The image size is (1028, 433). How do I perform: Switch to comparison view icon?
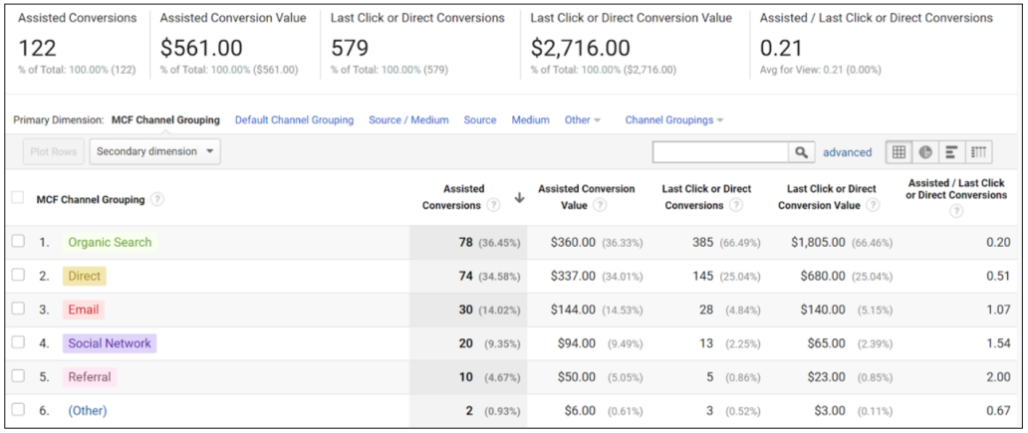(978, 152)
